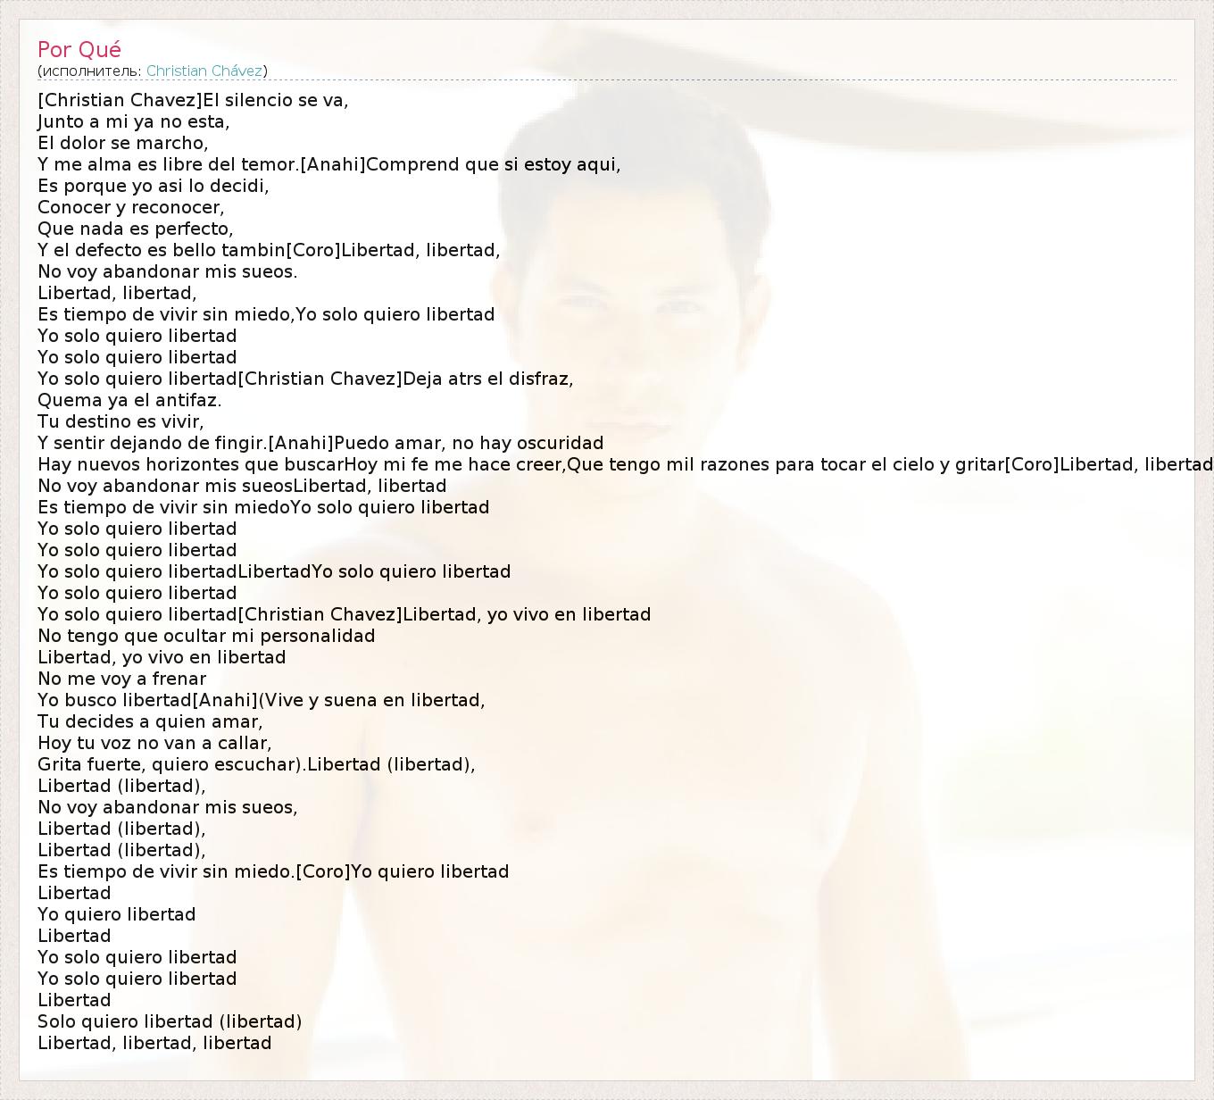1214x1100 pixels.
Task: Click "Solo quiero libertad (libertad)" line
Action: pos(170,1021)
